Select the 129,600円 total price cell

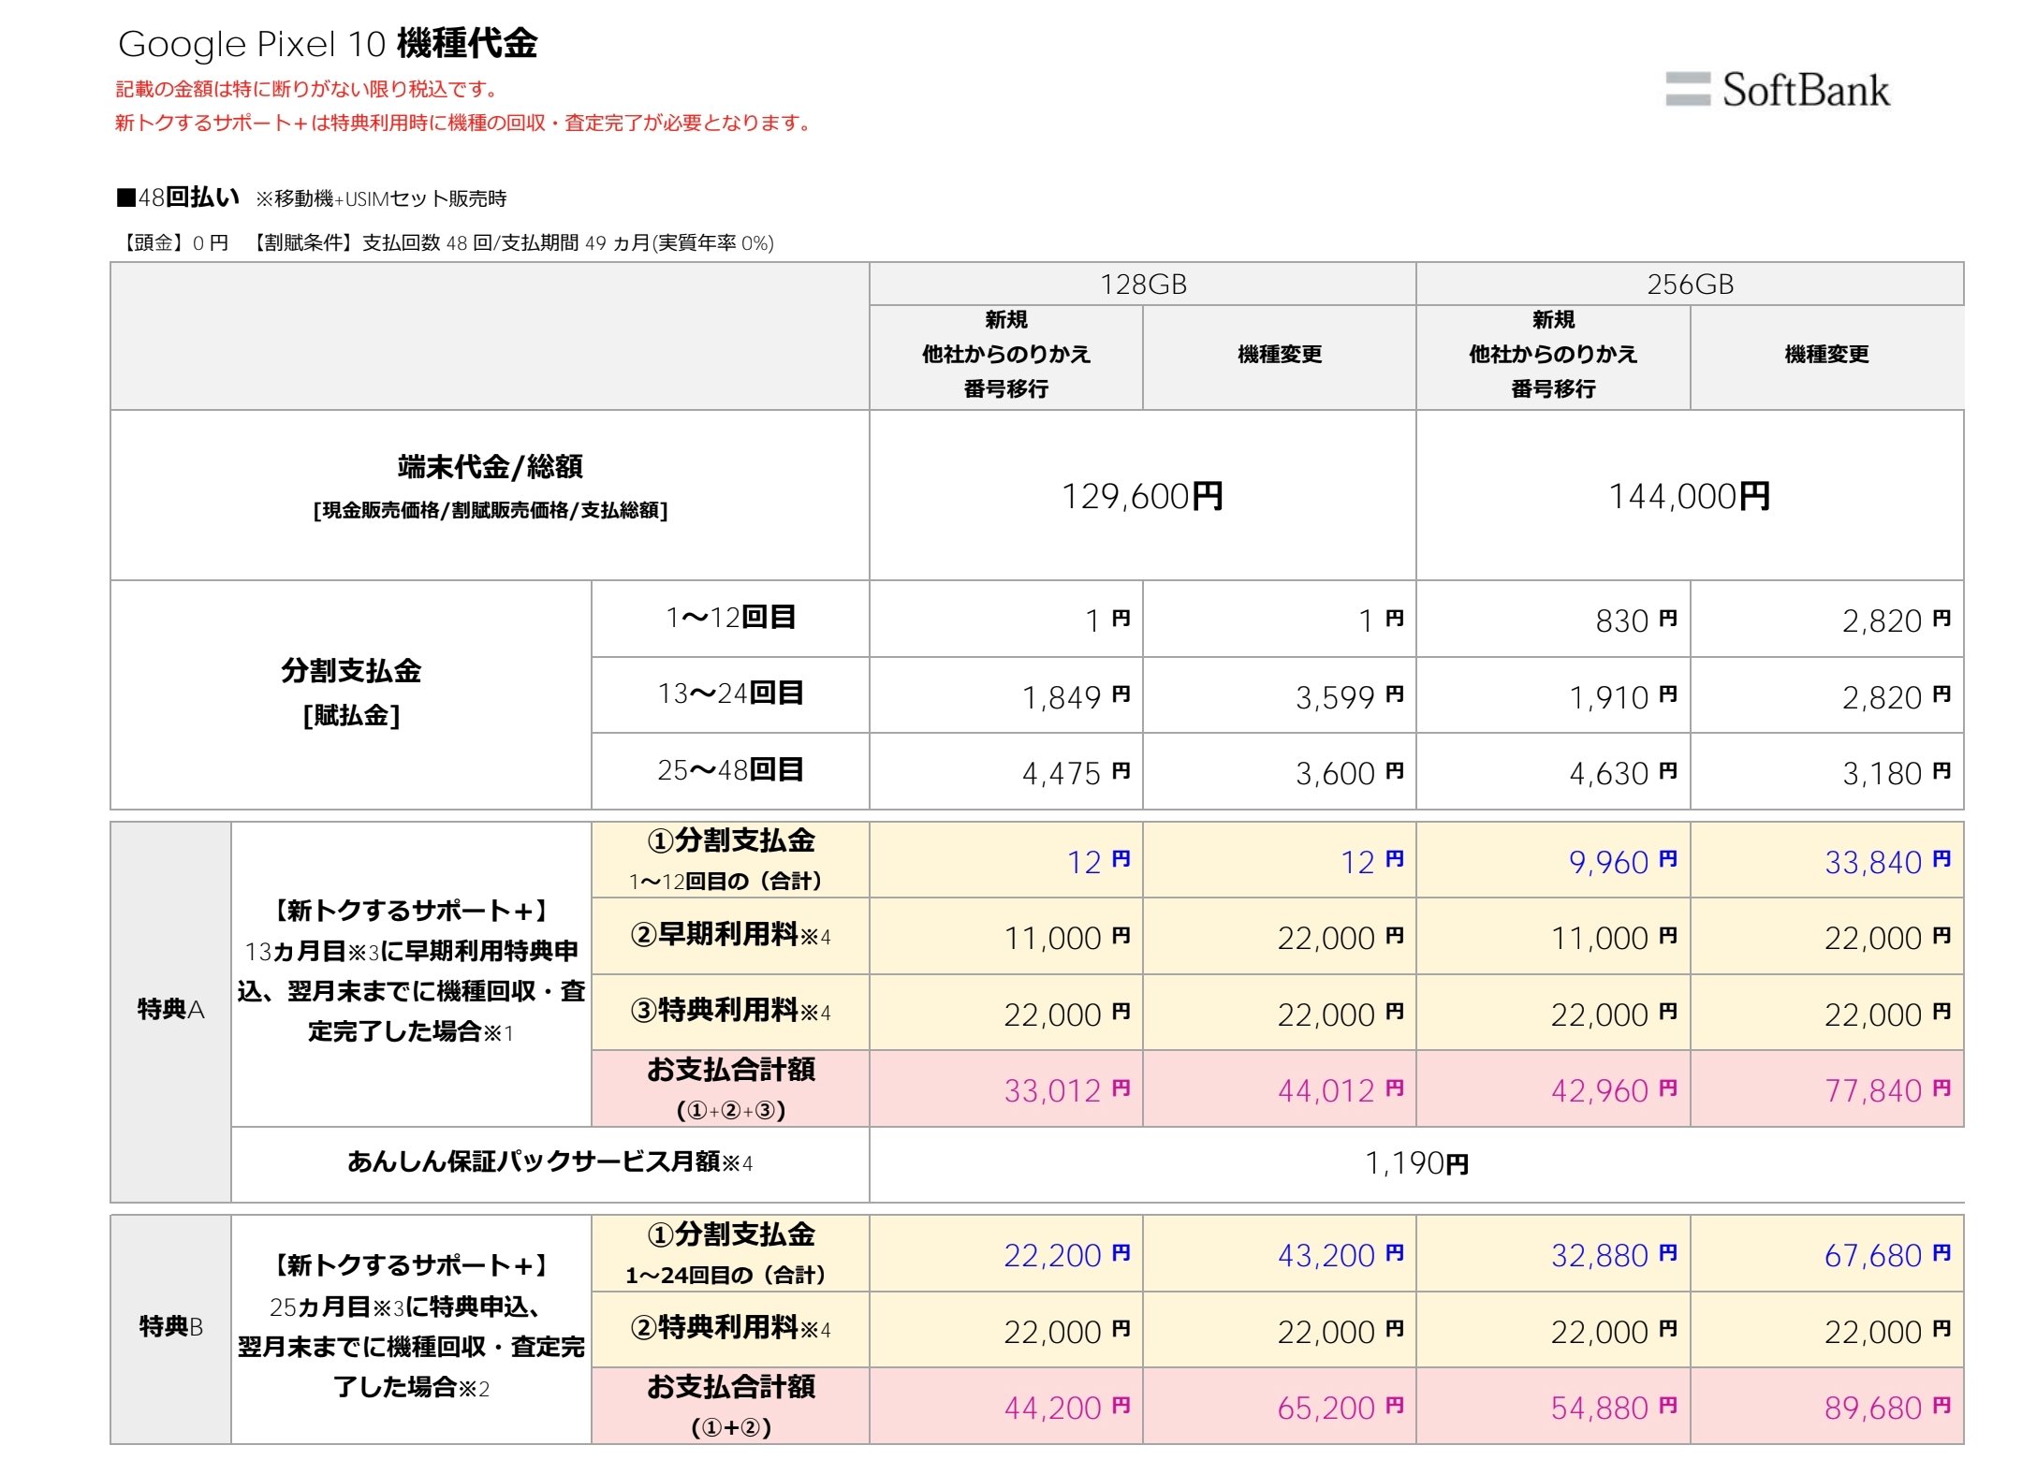click(1142, 496)
